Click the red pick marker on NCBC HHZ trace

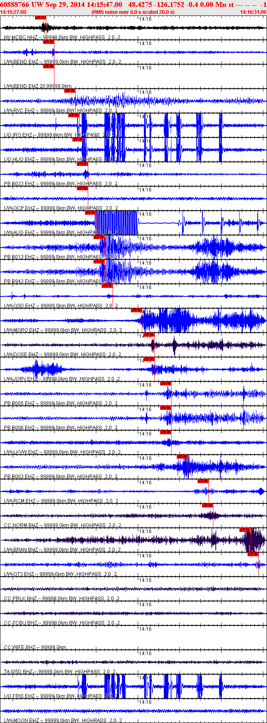[40, 18]
